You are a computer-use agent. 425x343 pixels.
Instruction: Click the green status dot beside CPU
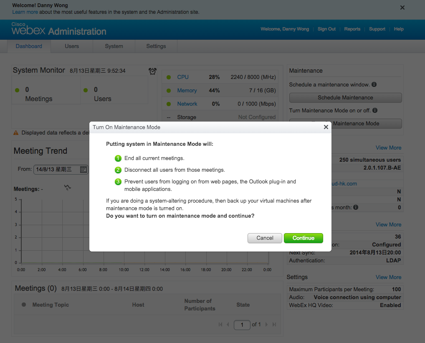167,77
